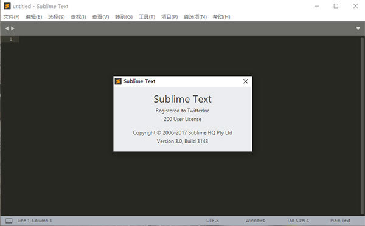Open the 文件(F) menu

point(12,17)
